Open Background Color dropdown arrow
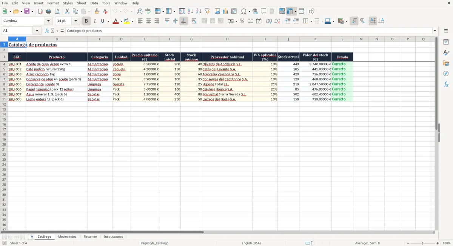This screenshot has width=453, height=246. tap(133, 22)
